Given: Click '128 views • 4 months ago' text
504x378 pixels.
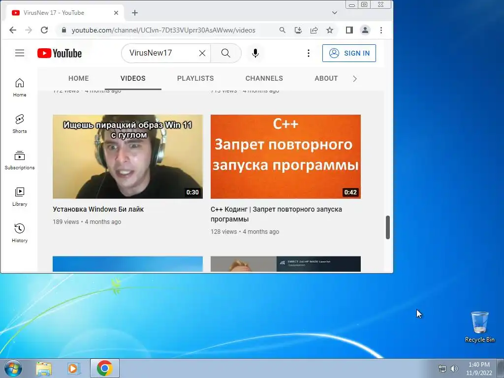Looking at the screenshot, I should tap(245, 232).
